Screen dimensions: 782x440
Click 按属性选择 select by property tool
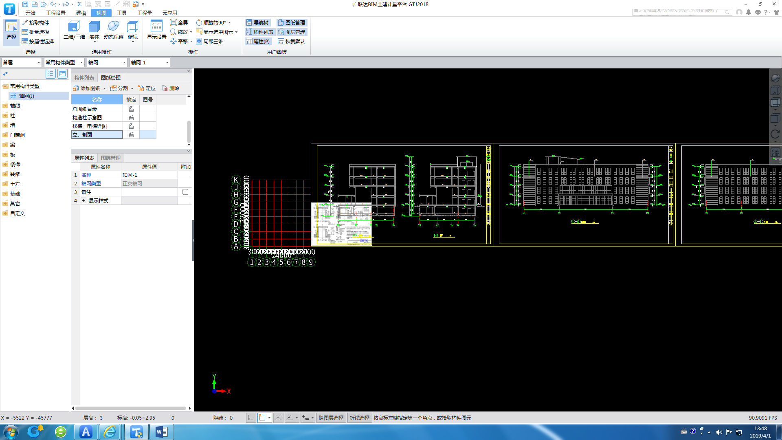(x=38, y=41)
